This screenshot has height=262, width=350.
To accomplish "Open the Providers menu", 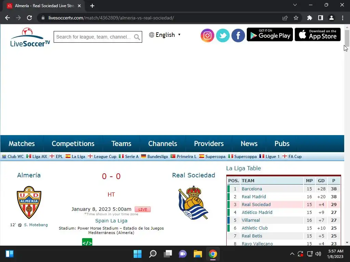I will coord(209,144).
